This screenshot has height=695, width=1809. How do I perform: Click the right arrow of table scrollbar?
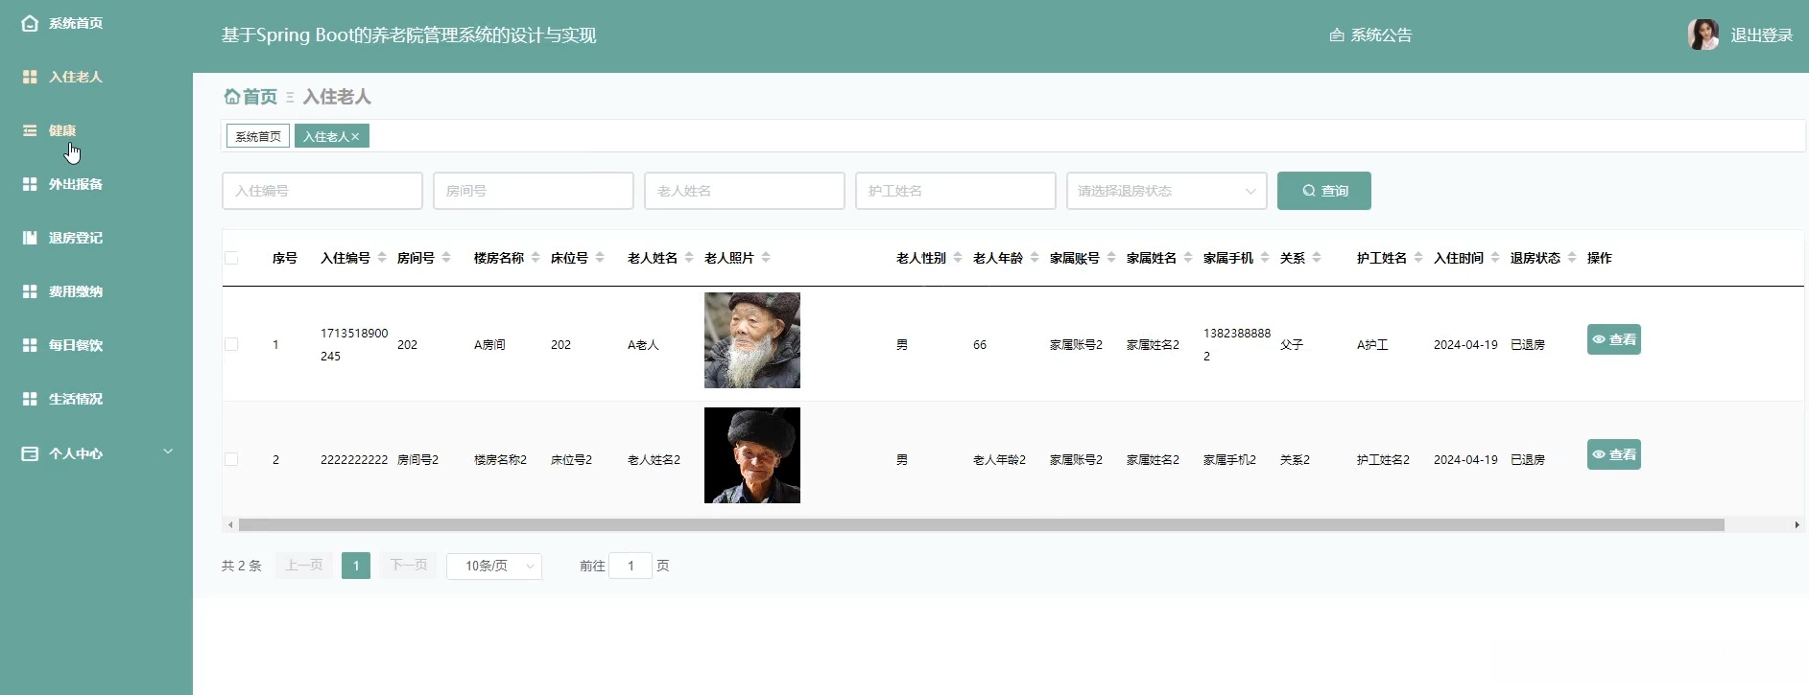(1797, 525)
